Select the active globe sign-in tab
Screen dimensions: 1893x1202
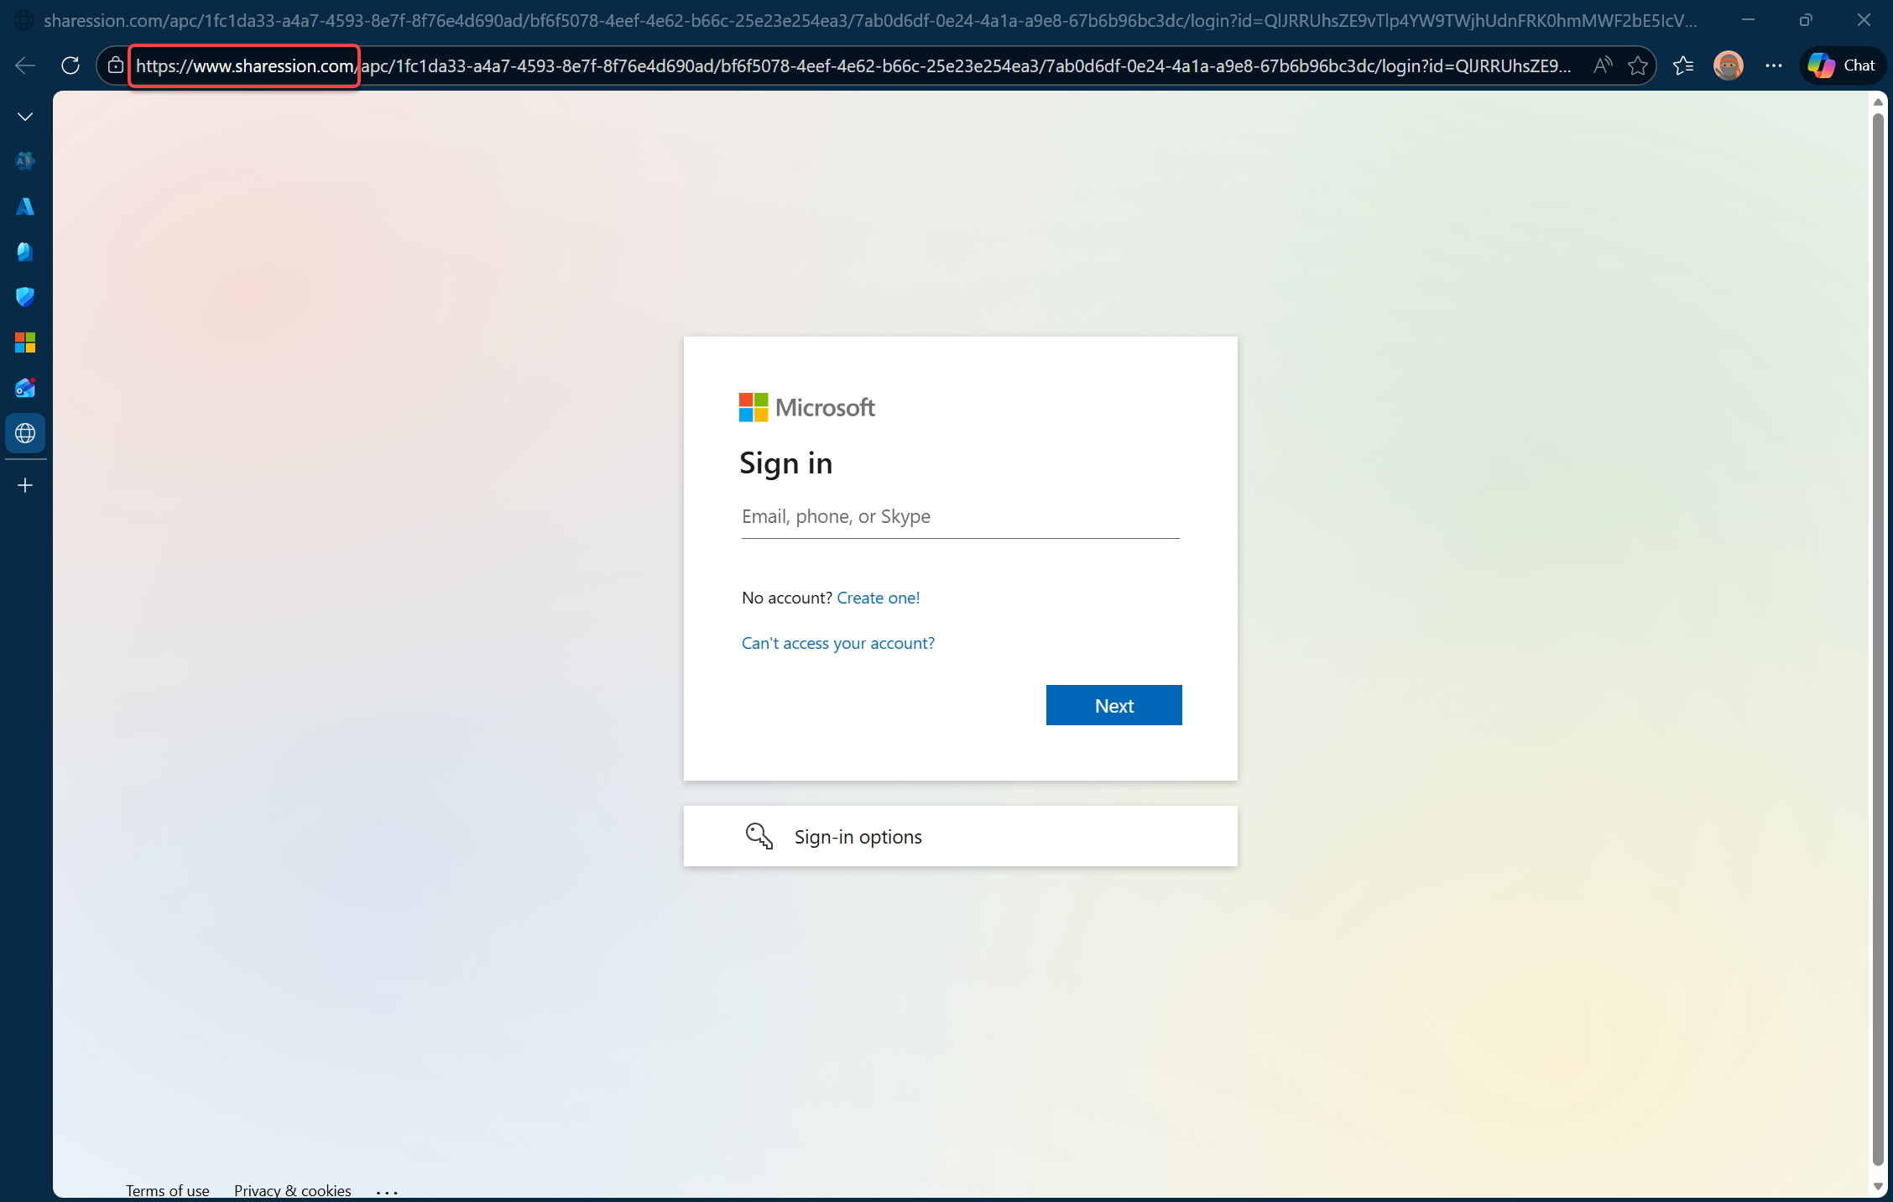[x=25, y=433]
